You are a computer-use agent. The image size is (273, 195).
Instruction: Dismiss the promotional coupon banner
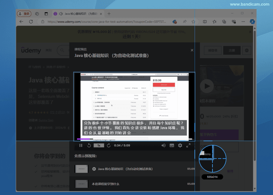tap(250, 32)
